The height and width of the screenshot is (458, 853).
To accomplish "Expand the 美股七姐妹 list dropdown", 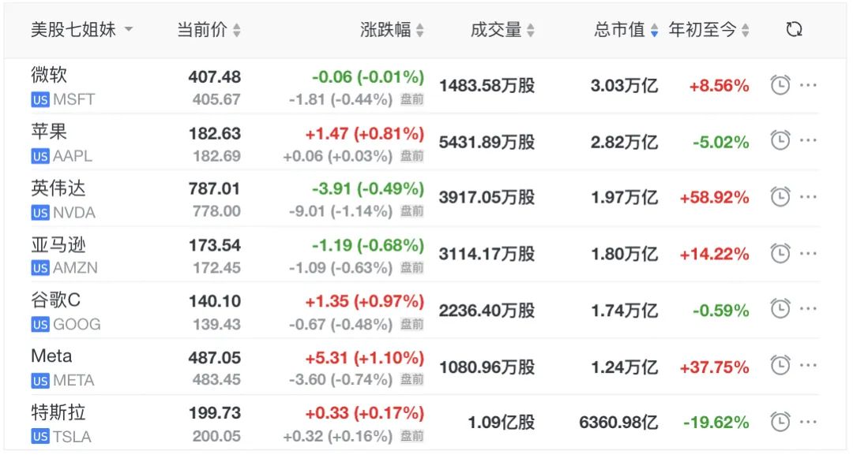I will (x=81, y=29).
